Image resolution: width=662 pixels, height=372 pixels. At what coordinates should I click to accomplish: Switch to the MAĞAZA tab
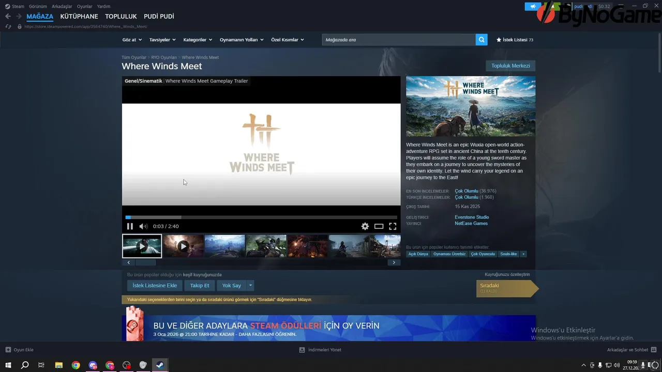[40, 17]
